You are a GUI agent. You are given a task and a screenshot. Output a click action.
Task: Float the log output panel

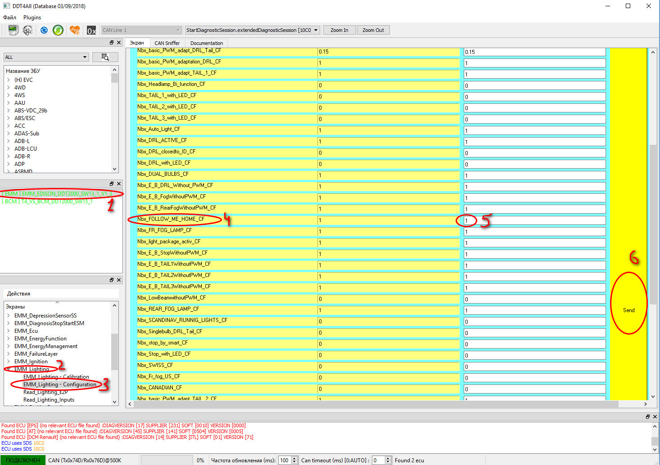click(648, 416)
